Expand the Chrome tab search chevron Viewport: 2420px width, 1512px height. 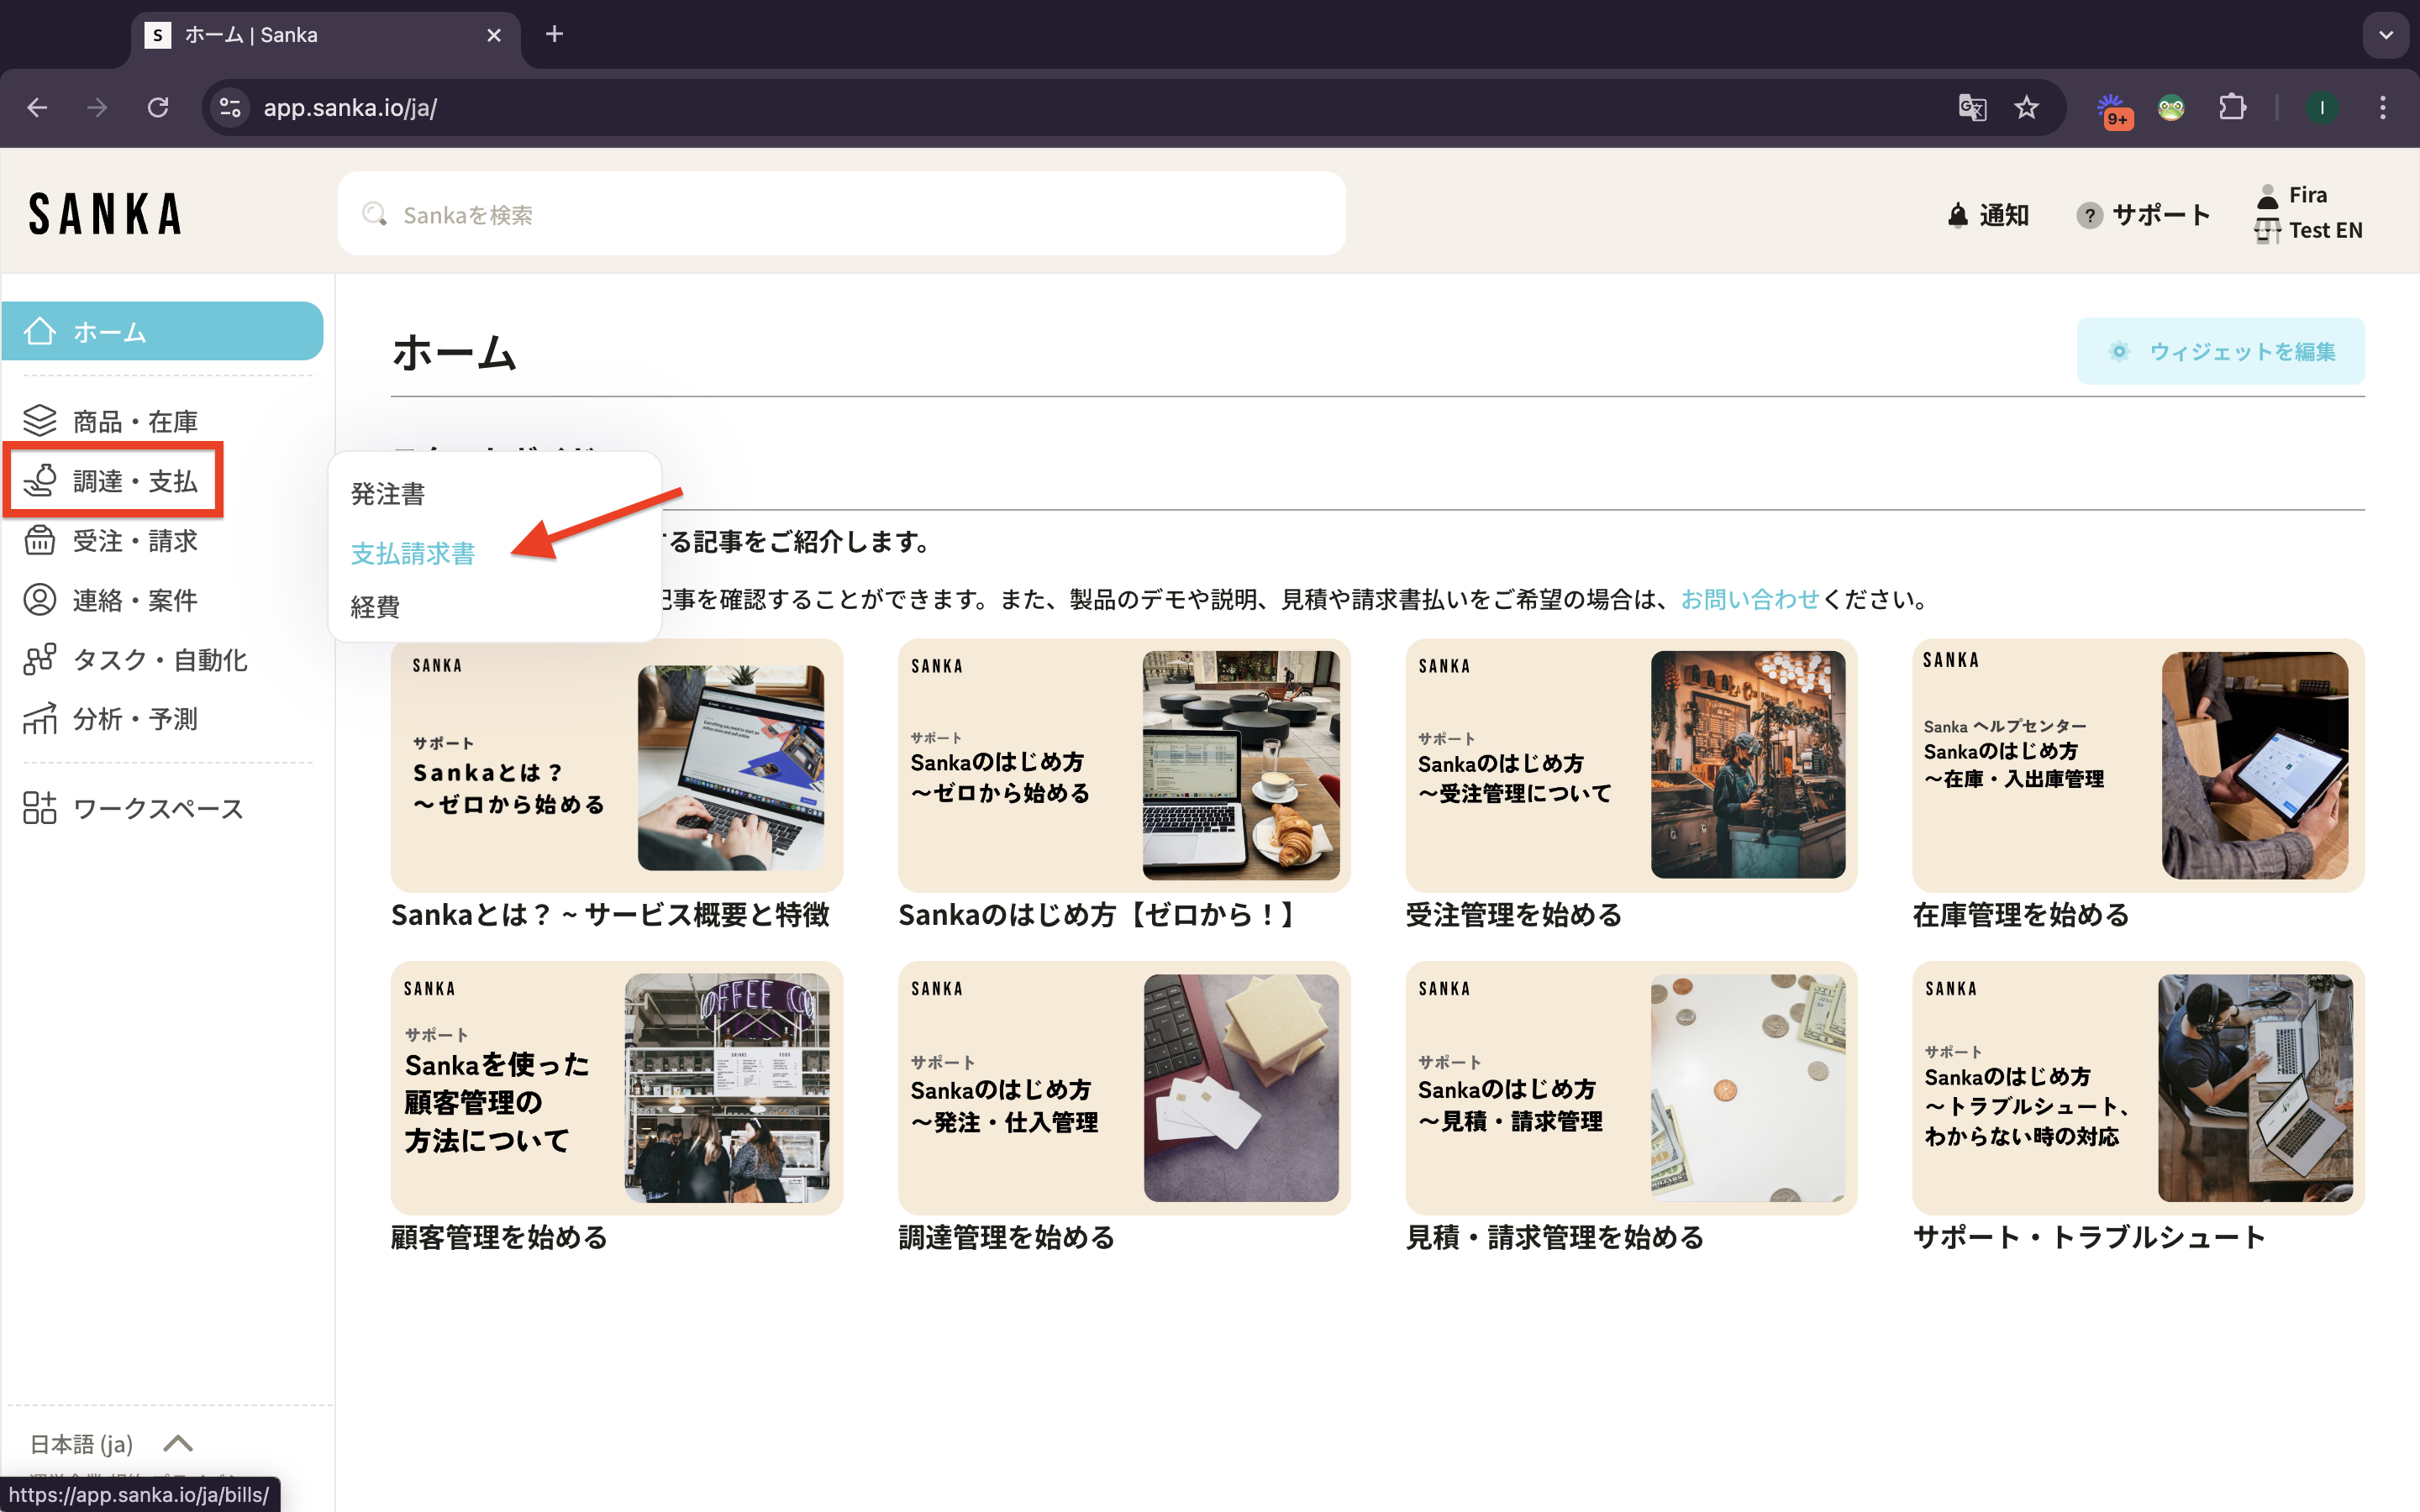(x=2386, y=35)
